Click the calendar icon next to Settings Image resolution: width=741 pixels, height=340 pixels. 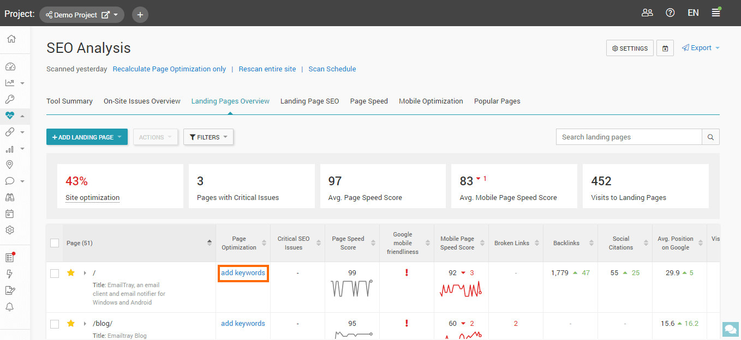coord(665,48)
